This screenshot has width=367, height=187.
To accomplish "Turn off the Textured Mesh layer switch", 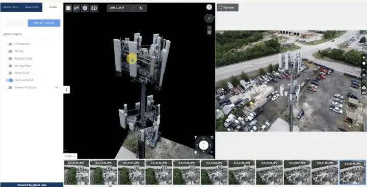I will pos(9,81).
